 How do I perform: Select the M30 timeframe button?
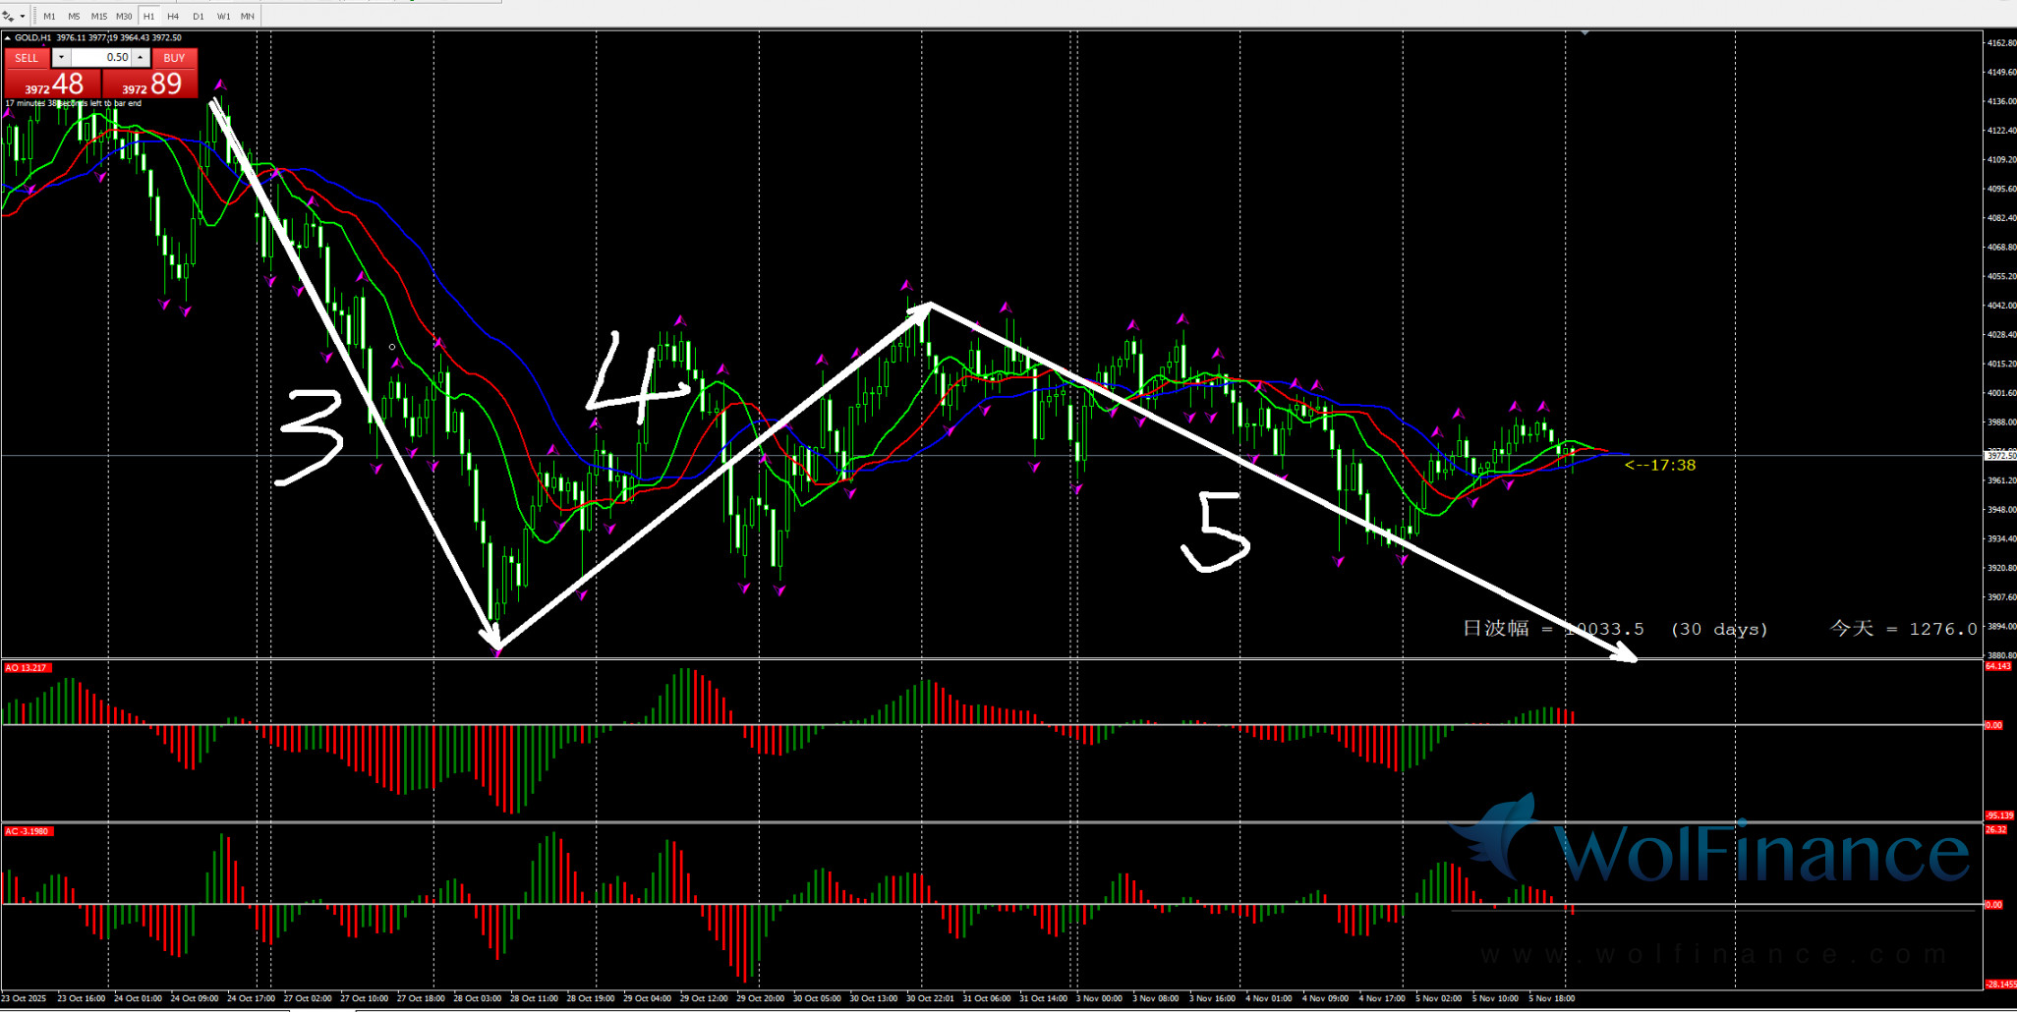(124, 17)
